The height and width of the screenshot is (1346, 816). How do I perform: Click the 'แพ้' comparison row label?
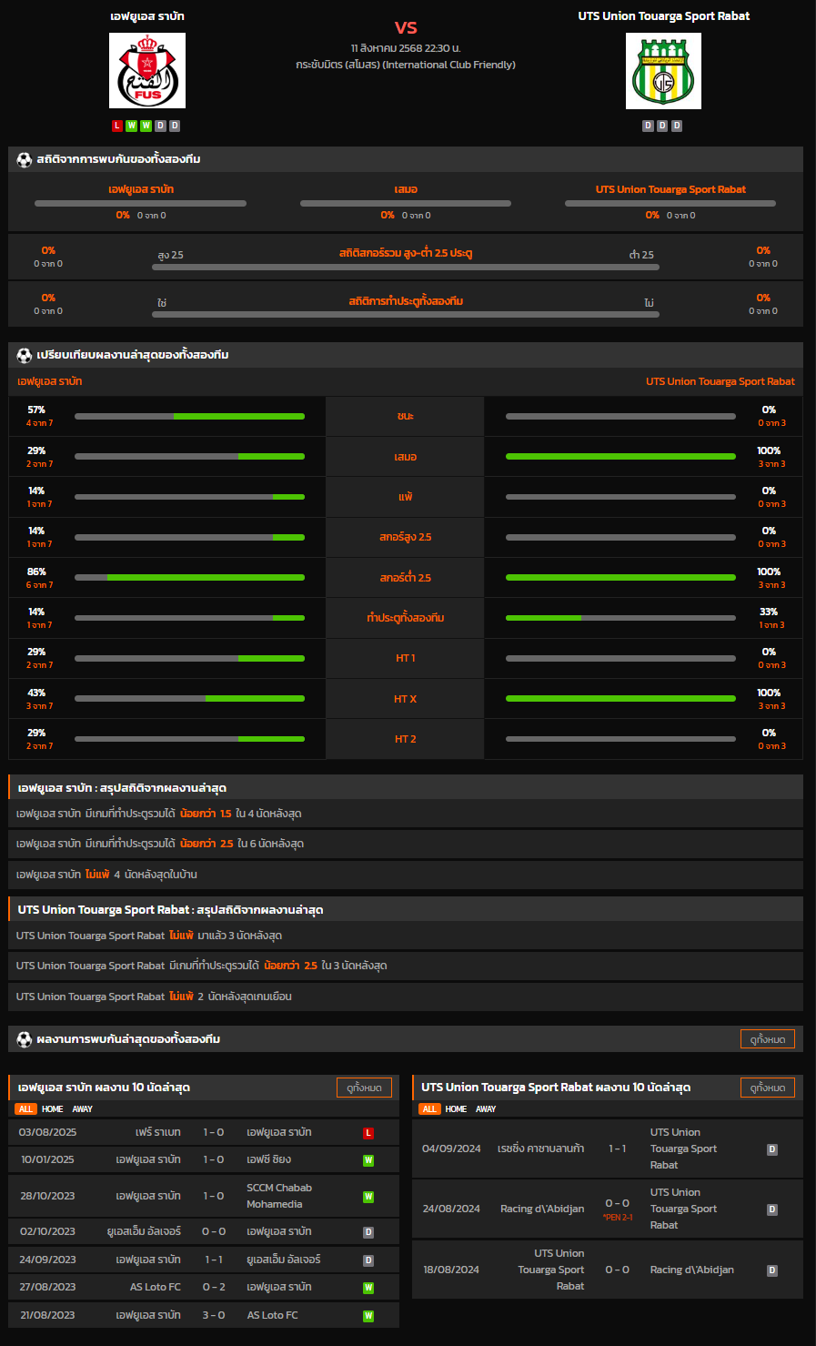tap(406, 497)
